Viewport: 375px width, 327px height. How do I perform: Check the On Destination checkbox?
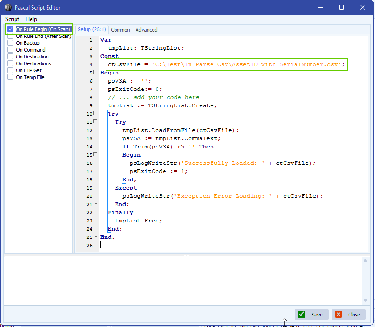(x=10, y=56)
